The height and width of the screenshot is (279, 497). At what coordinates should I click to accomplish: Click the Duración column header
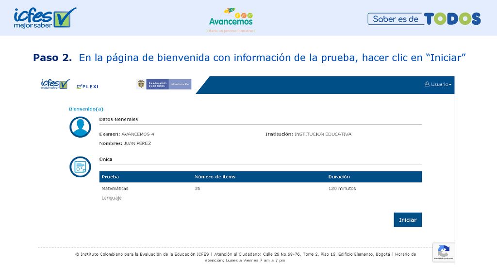coord(339,177)
